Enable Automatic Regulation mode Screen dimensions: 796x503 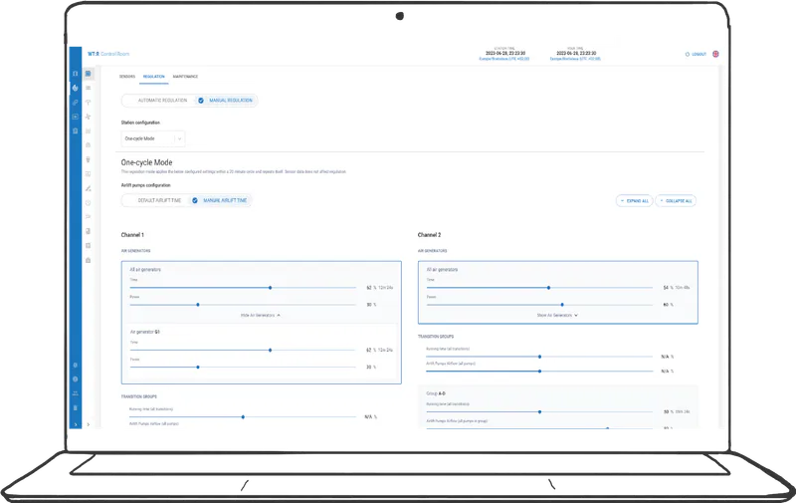pos(157,101)
